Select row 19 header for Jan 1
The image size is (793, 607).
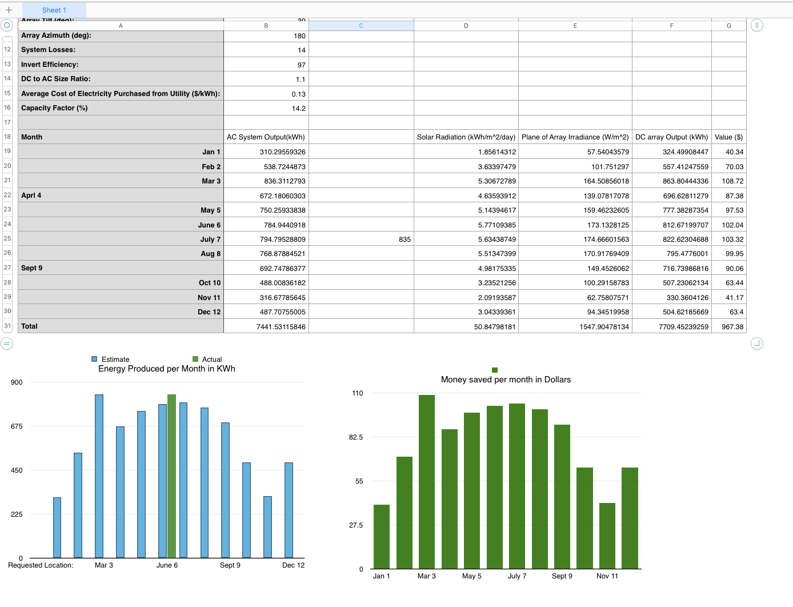7,151
